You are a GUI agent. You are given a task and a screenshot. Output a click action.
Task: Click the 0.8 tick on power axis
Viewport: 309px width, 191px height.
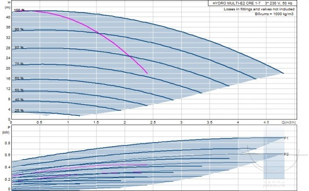7,143
